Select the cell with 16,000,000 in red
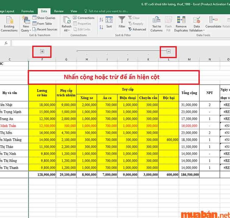Image resolution: width=230 pixels, height=218 pixels. pyautogui.click(x=189, y=126)
